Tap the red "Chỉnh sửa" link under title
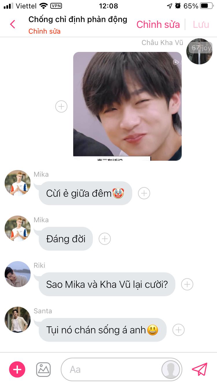The height and width of the screenshot is (387, 217). pyautogui.click(x=45, y=31)
